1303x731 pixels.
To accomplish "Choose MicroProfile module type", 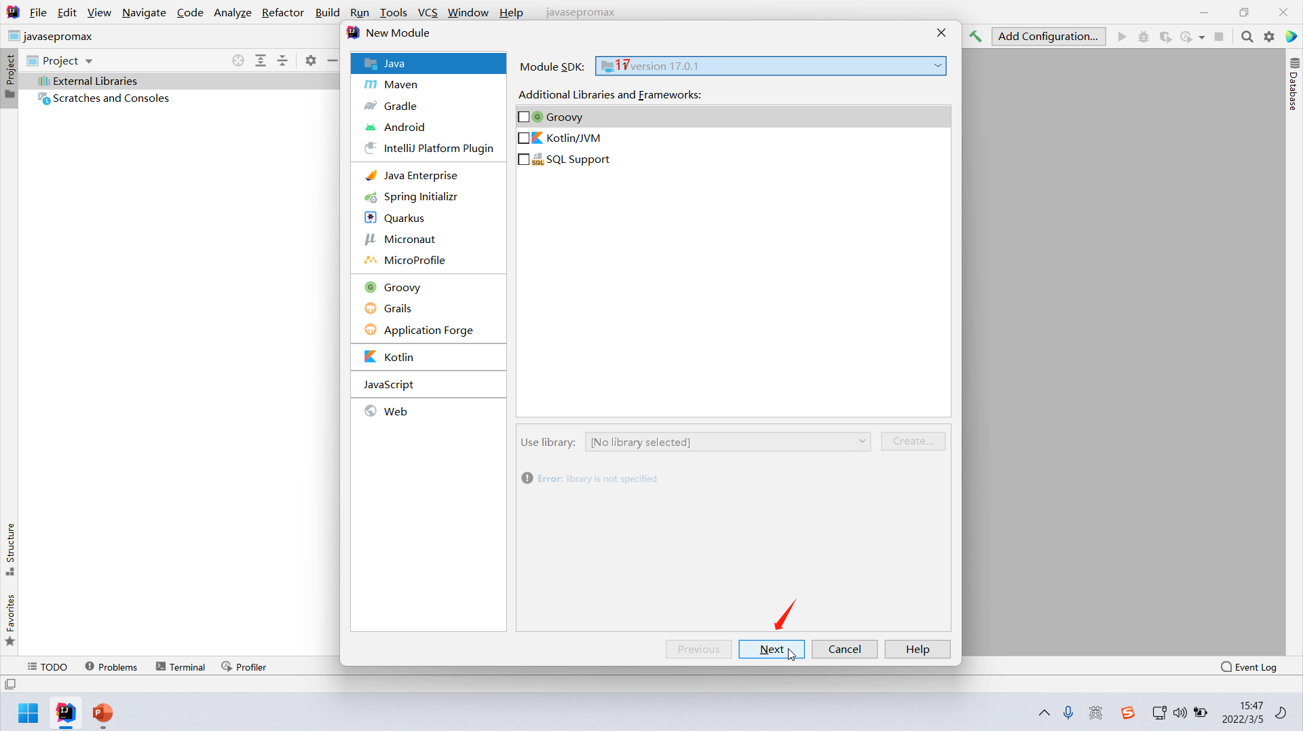I will point(428,260).
